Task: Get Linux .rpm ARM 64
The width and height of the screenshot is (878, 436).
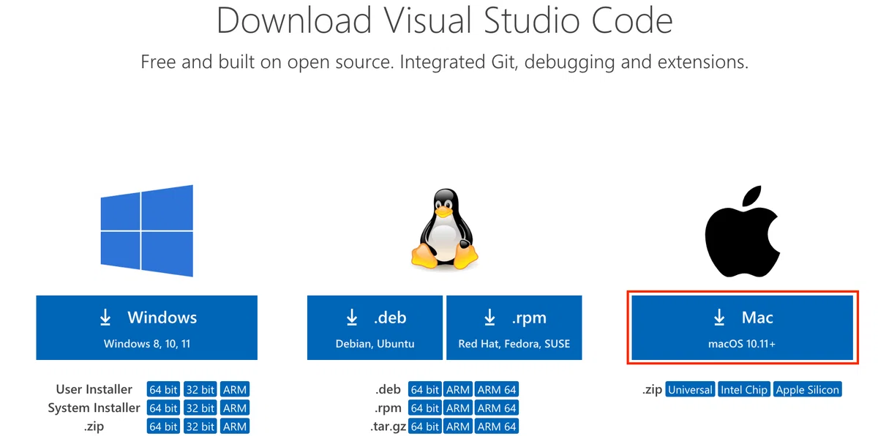Action: pyautogui.click(x=498, y=407)
